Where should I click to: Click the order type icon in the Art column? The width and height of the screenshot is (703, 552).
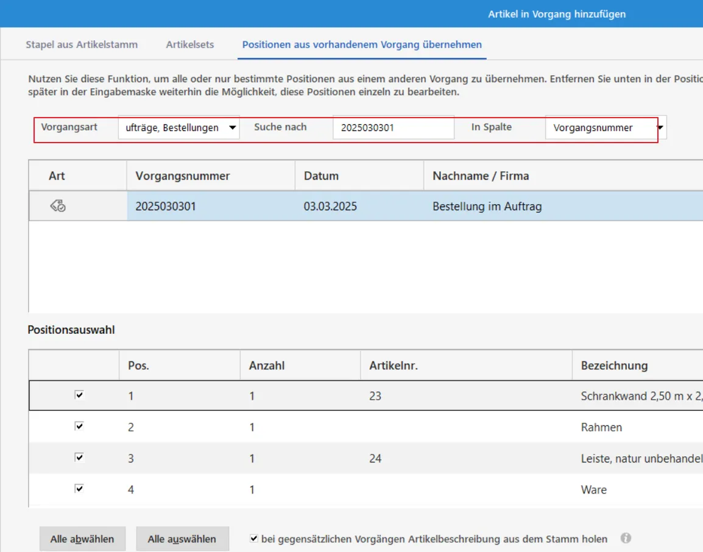click(x=58, y=207)
